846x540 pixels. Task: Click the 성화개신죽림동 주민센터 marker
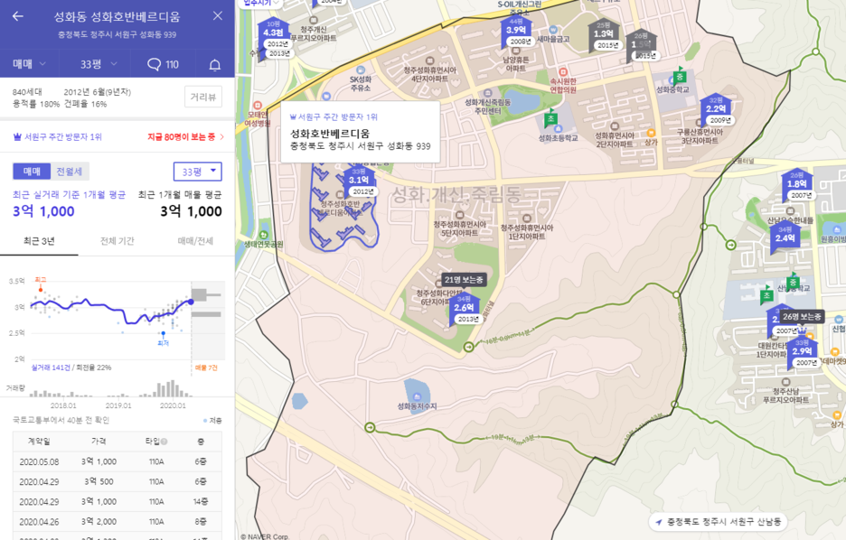(x=488, y=93)
